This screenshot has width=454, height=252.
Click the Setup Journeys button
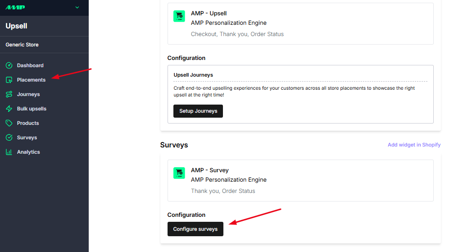point(198,111)
